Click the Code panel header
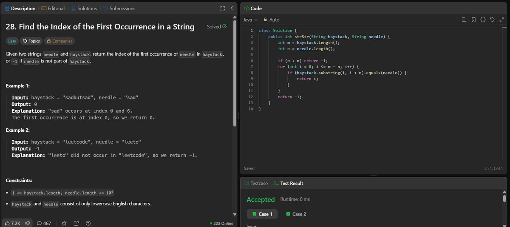This screenshot has height=227, width=510. 252,9
